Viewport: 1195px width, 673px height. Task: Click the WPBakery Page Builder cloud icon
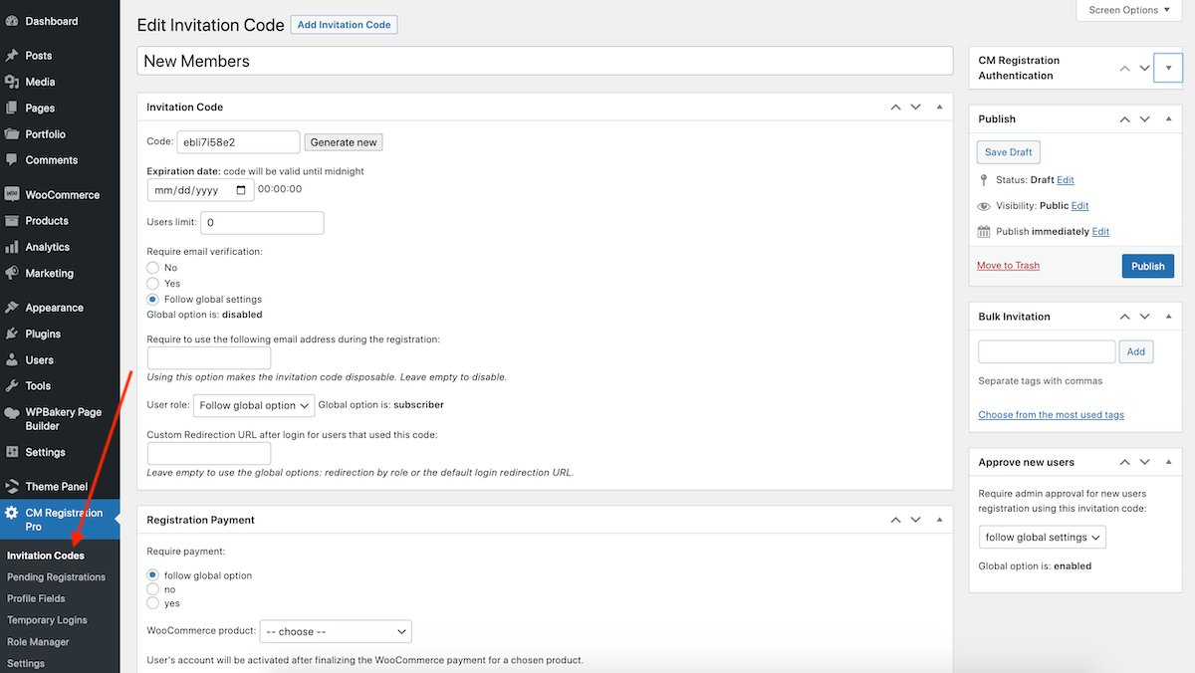[12, 412]
